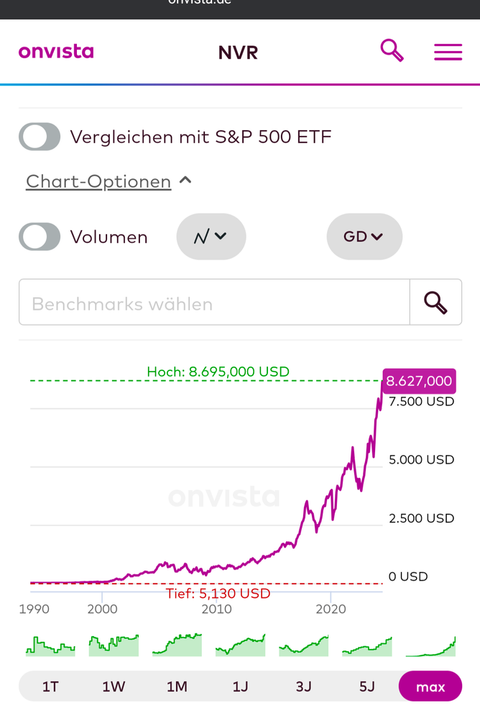
Task: Select the 1T time range
Action: (x=50, y=686)
